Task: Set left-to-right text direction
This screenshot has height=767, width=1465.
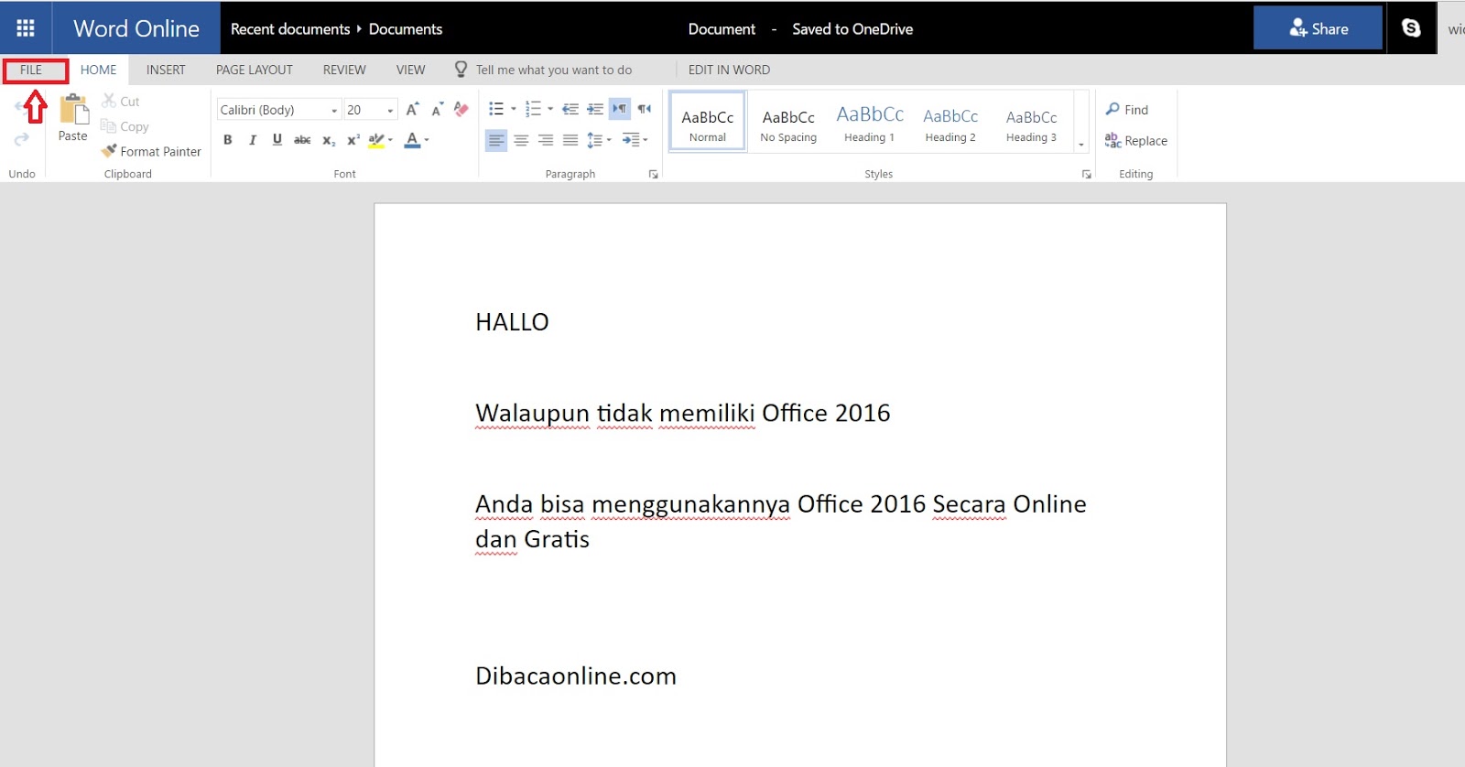Action: [x=620, y=109]
